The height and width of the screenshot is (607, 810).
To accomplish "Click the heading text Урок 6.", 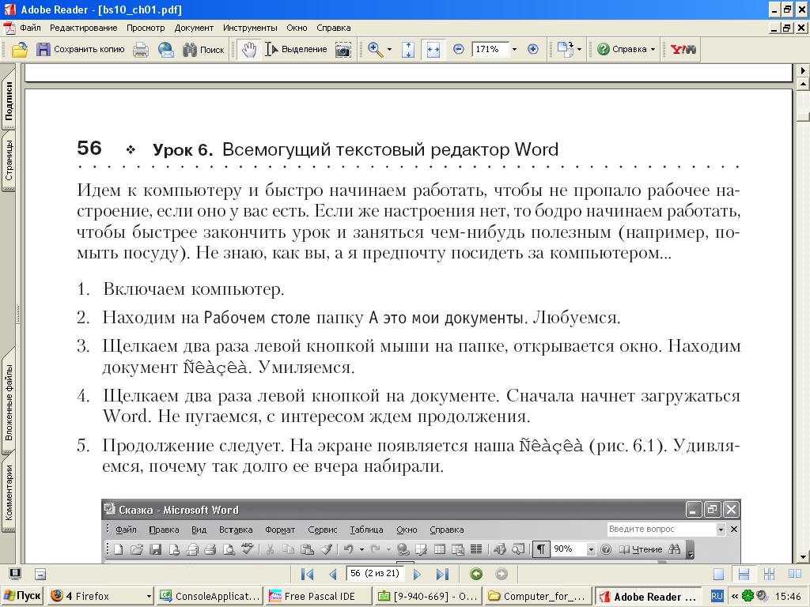I will (x=183, y=149).
